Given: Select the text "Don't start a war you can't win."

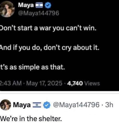Looking at the screenshot, I should click(48, 28).
